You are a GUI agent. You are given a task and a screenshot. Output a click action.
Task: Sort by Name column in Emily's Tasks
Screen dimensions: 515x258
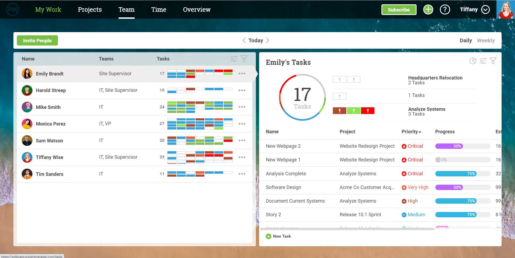(272, 132)
